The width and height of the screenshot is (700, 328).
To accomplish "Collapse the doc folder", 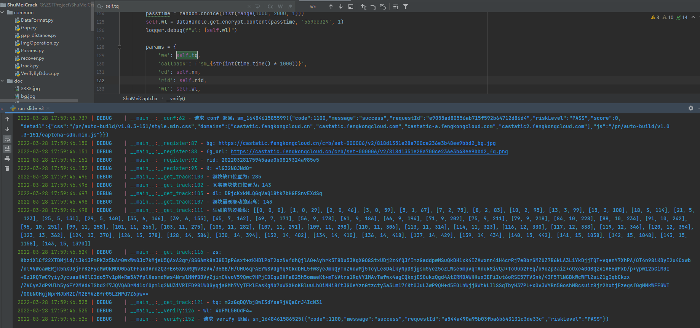I will (3, 81).
